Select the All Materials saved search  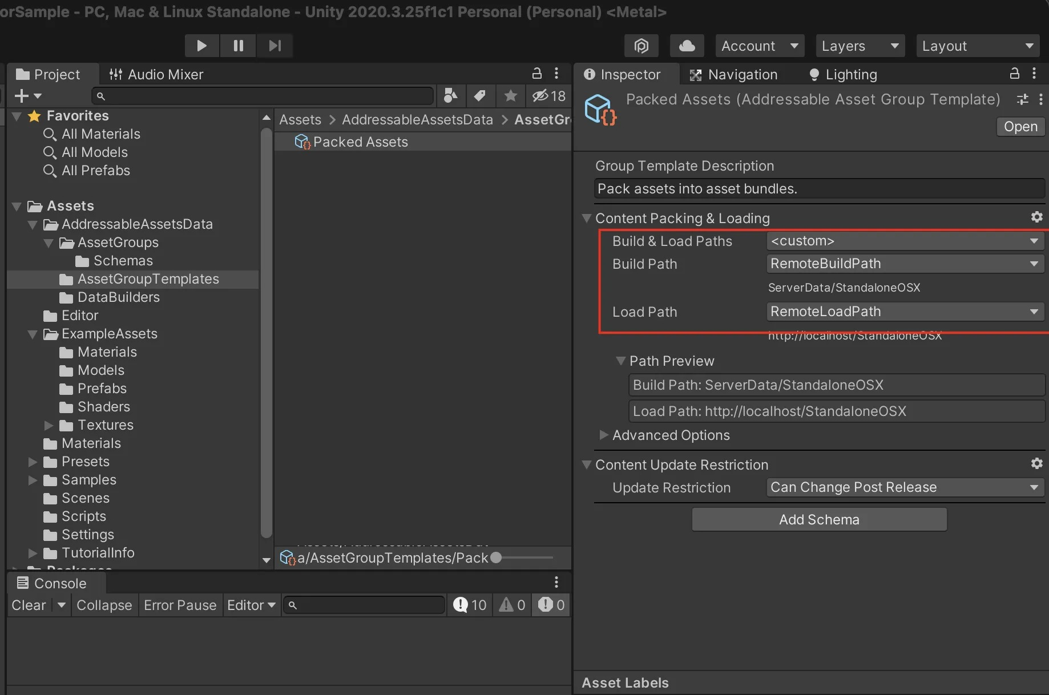100,134
